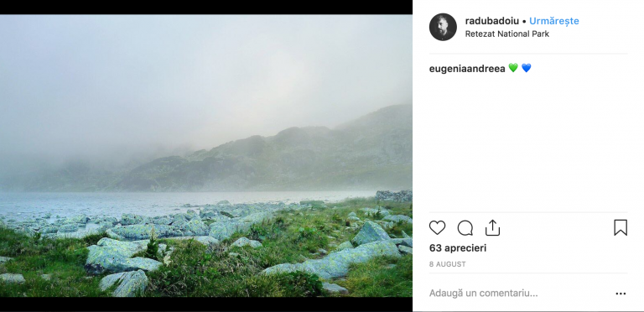Open the Retezat National Park location

506,34
